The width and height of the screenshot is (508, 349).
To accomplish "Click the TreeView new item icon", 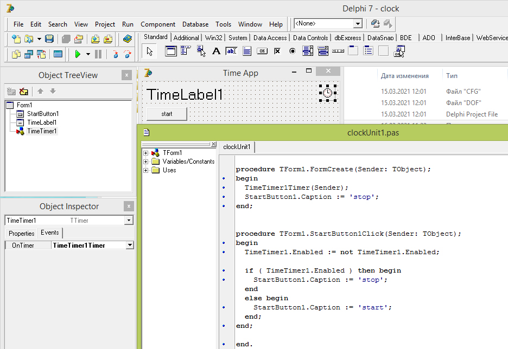I will [11, 92].
